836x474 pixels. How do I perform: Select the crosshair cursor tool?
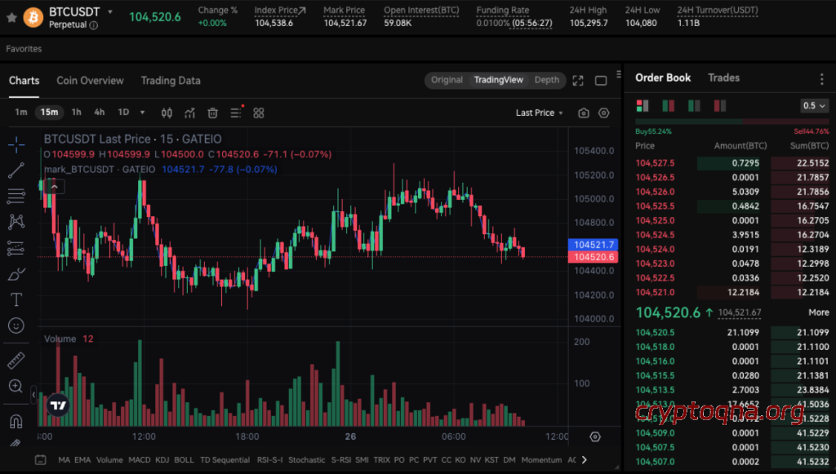(16, 144)
